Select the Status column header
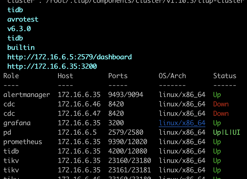Image resolution: width=247 pixels, height=179 pixels. tap(225, 76)
